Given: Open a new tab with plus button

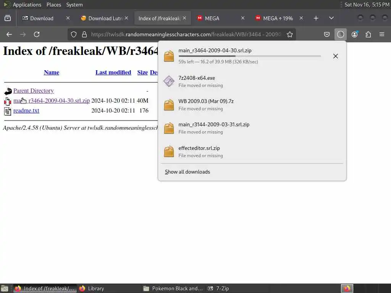Looking at the screenshot, I should coord(316,18).
